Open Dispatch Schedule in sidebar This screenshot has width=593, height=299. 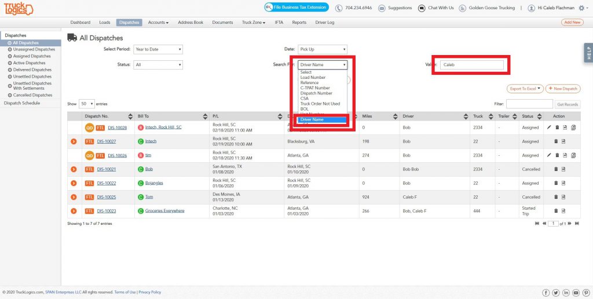(22, 103)
